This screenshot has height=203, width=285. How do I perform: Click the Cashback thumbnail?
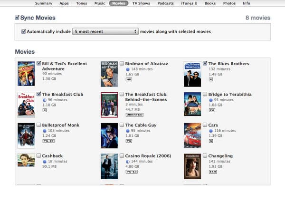pyautogui.click(x=26, y=160)
